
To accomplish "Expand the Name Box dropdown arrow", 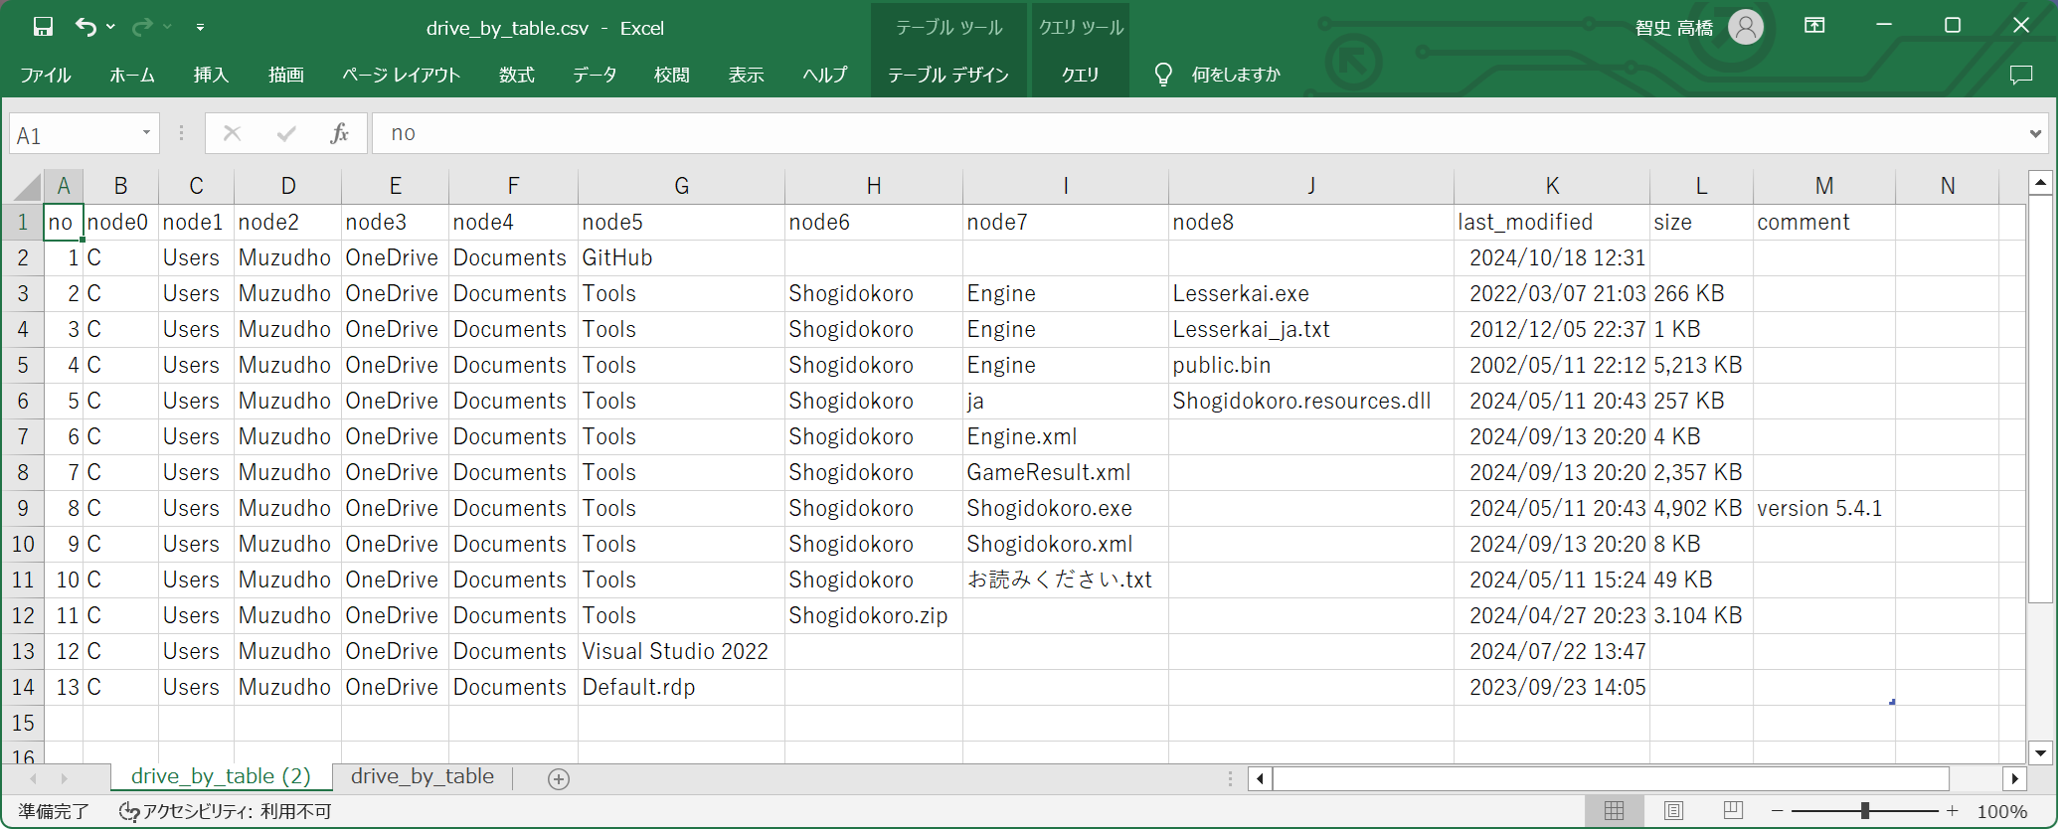I will (146, 133).
